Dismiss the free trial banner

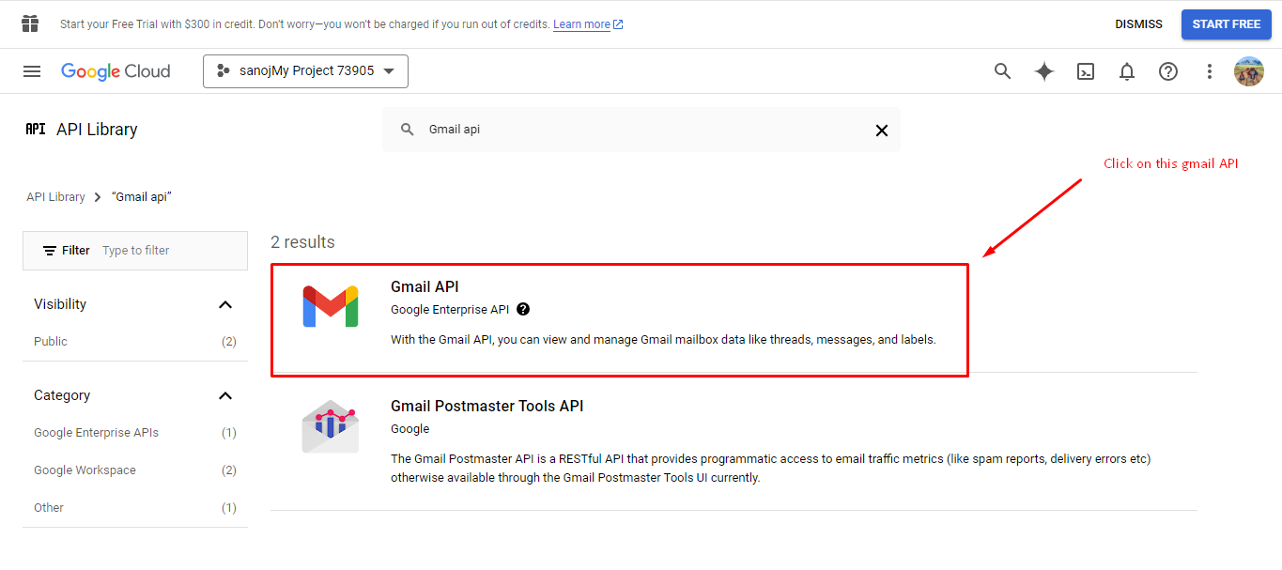coord(1138,24)
